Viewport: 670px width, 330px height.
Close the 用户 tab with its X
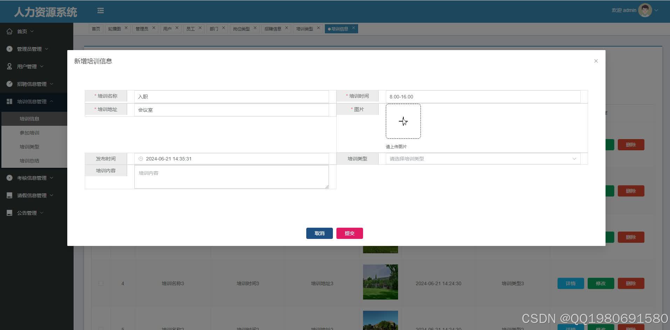177,28
